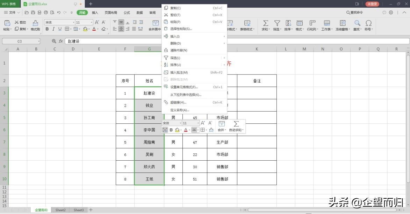410x214 pixels.
Task: Expand the Insert (插入) submenu arrow
Action: (224, 37)
